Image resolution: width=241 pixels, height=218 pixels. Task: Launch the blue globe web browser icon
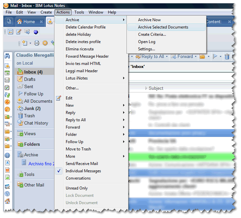[7, 155]
